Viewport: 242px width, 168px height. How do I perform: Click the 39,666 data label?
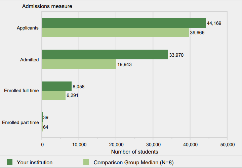(197, 33)
